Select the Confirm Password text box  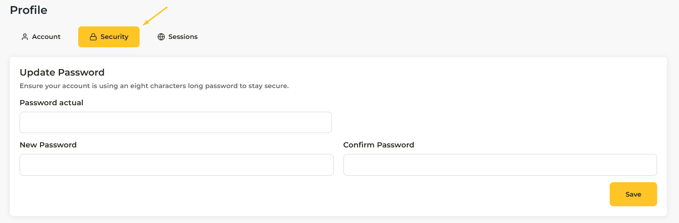(x=500, y=165)
